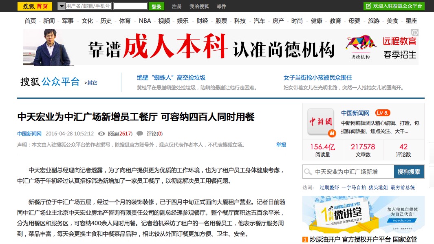Select the 科技 technology nav item

(240, 21)
